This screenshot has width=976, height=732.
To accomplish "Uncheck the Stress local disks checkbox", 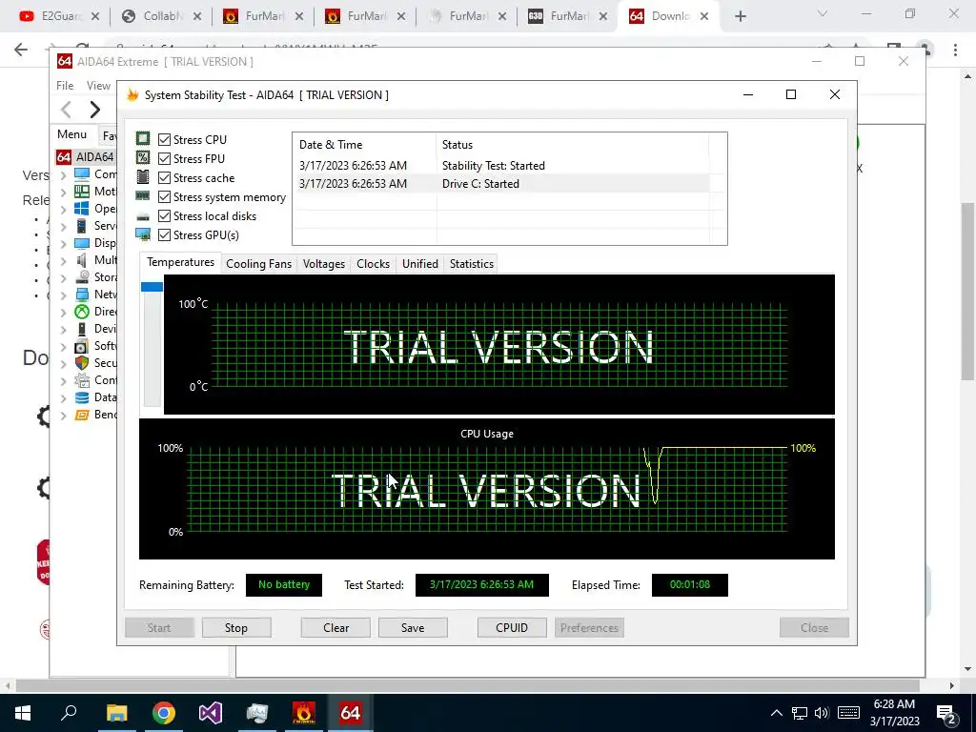I will [x=164, y=216].
